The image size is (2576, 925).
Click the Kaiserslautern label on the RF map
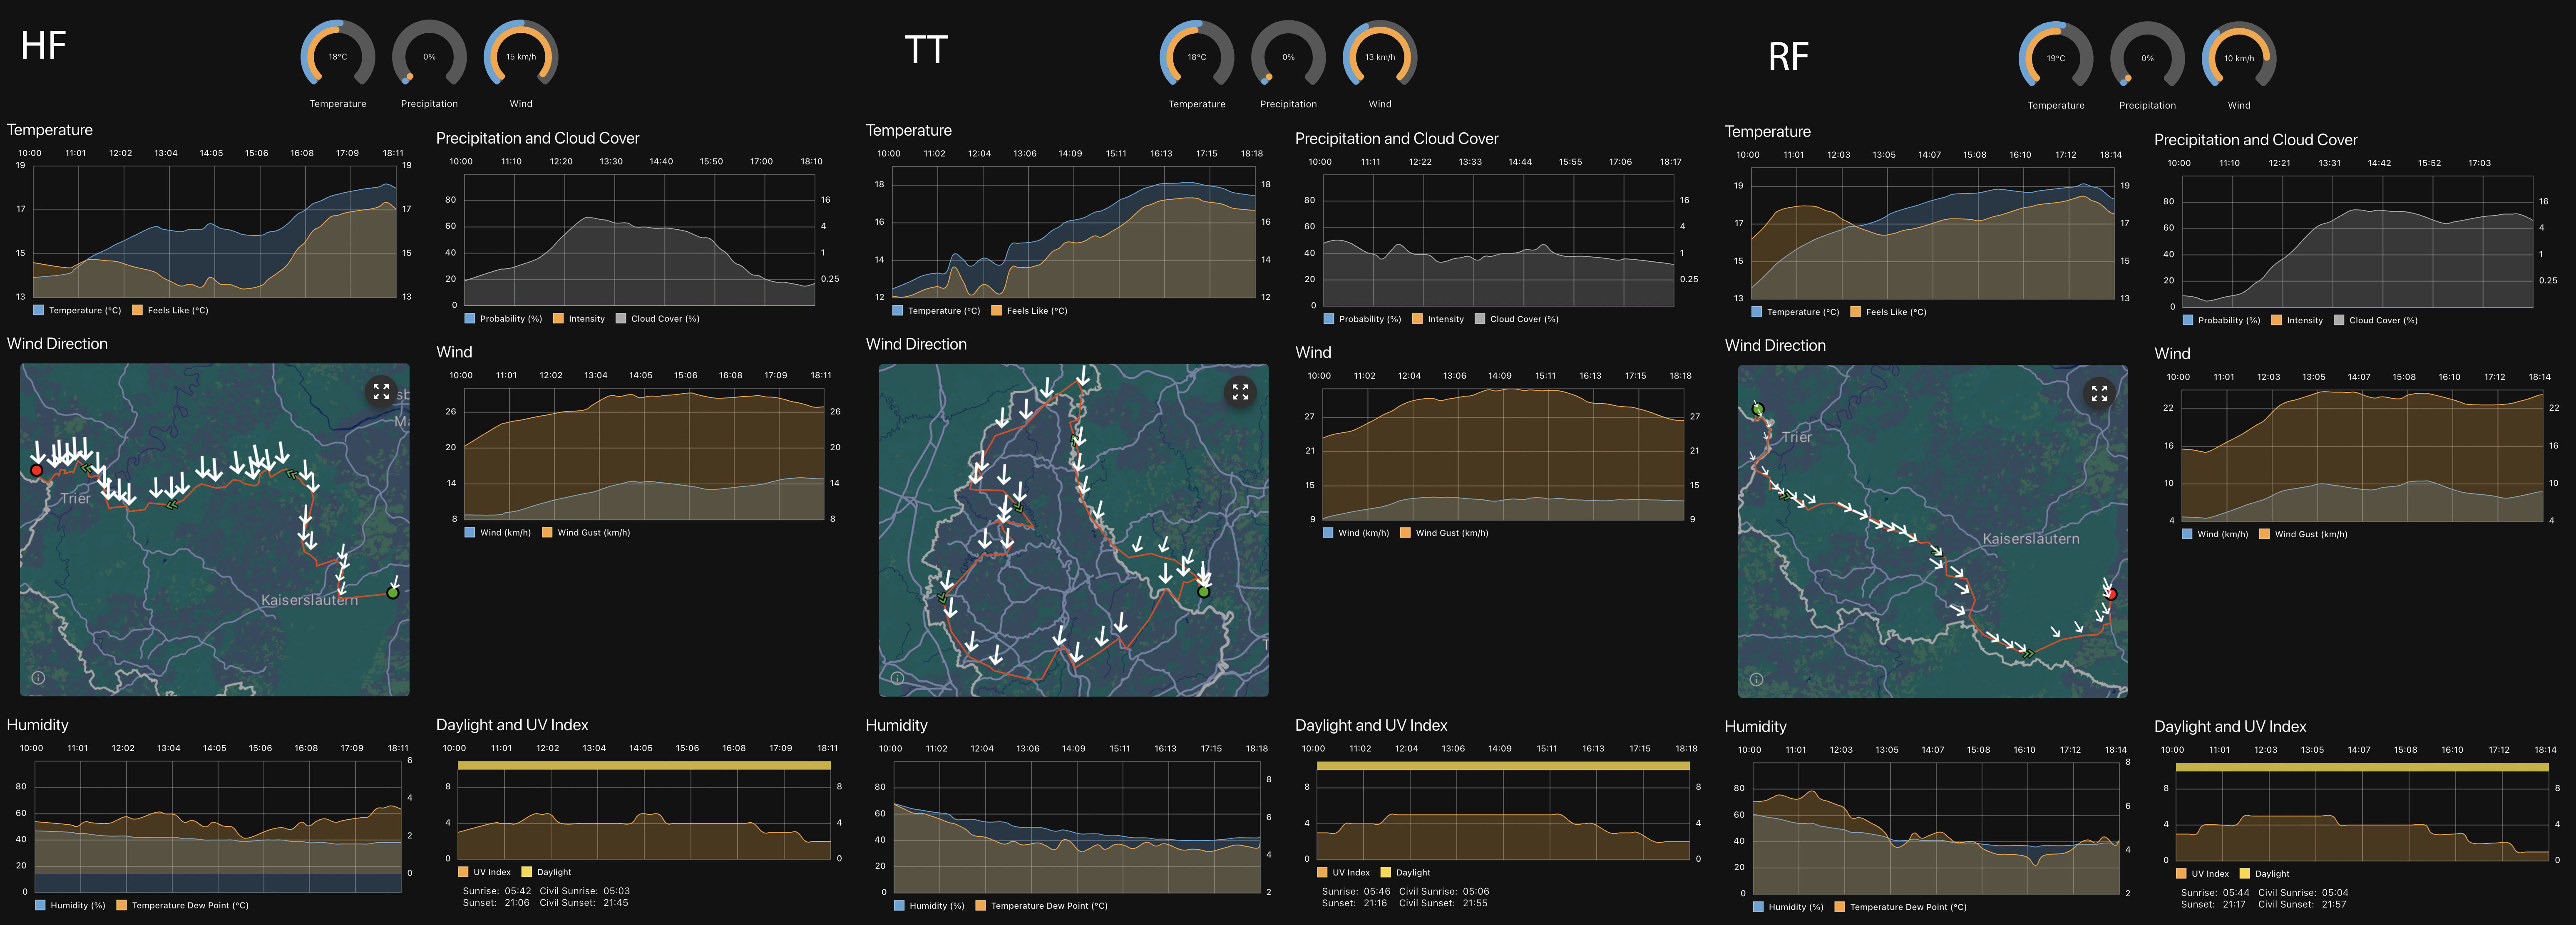[2031, 539]
